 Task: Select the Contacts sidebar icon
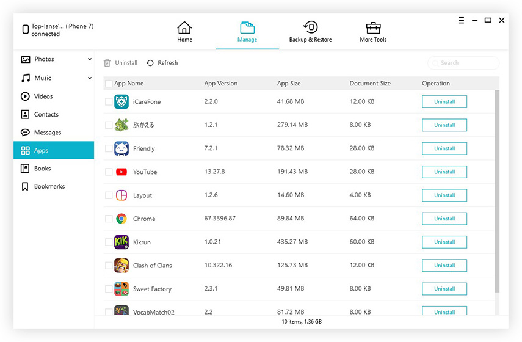click(x=25, y=114)
